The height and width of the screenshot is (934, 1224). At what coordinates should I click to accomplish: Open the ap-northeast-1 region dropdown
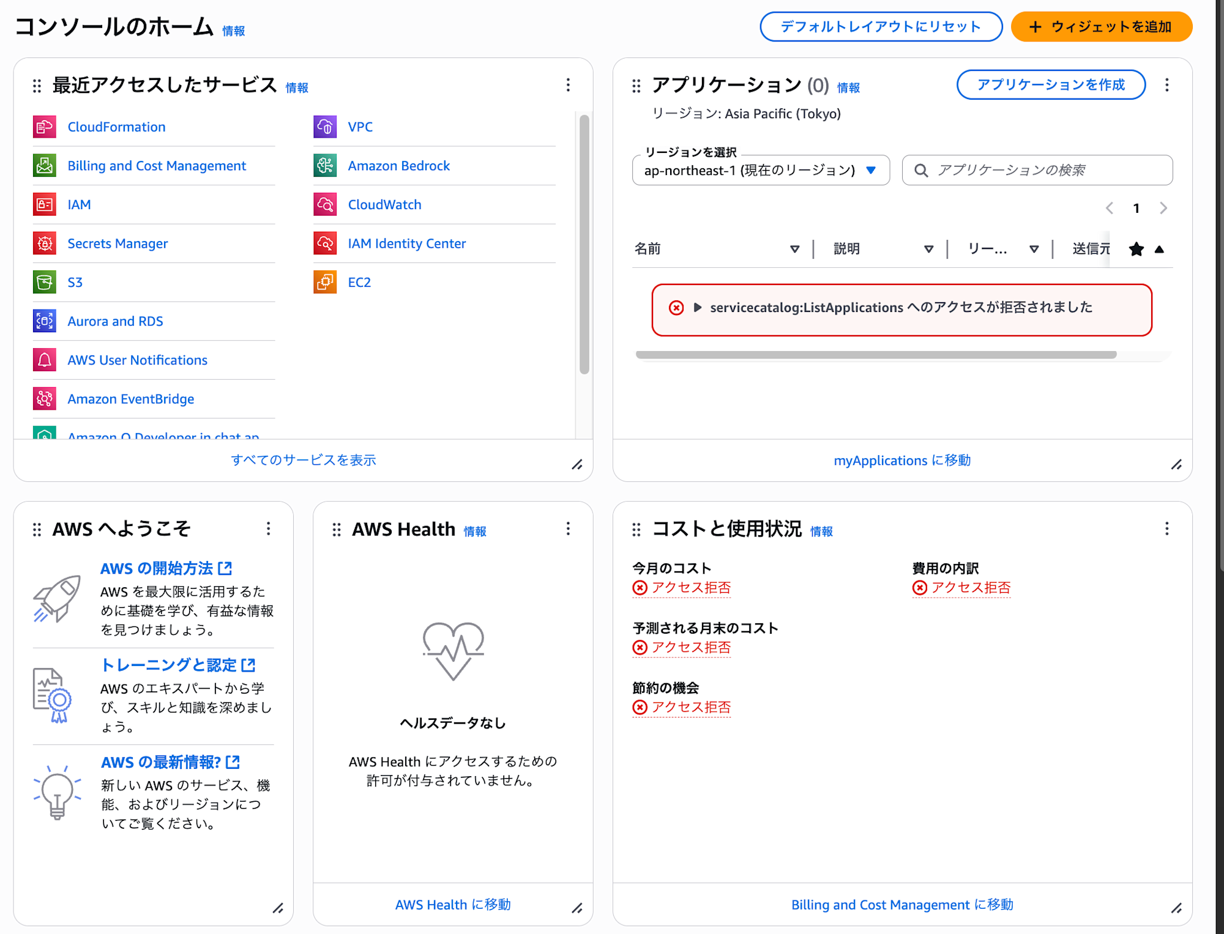click(x=761, y=171)
